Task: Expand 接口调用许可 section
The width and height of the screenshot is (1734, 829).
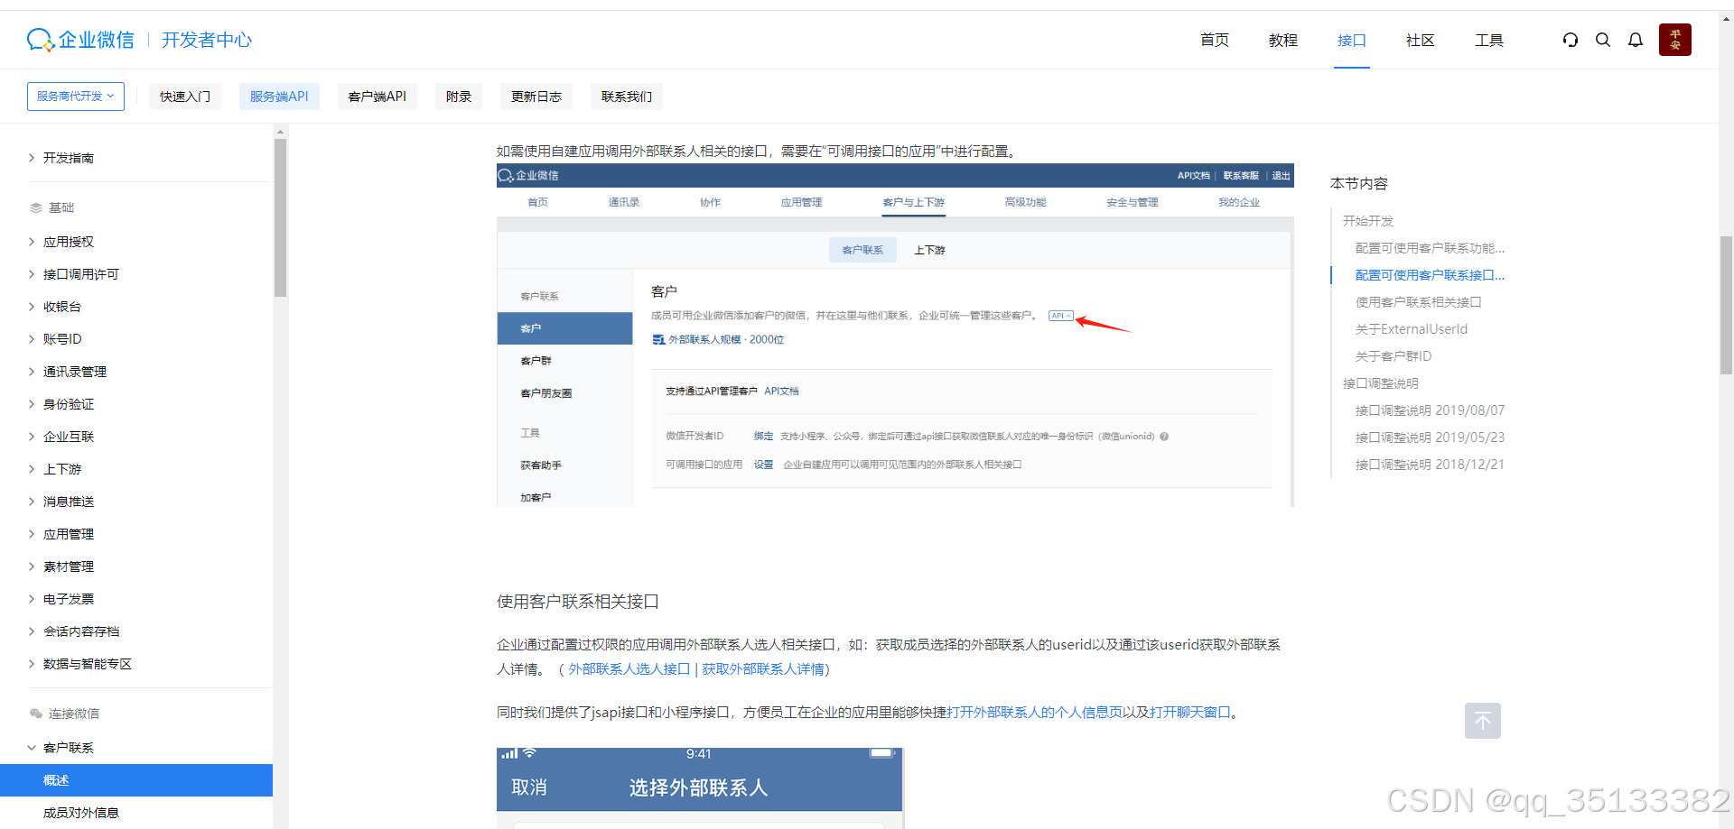Action: (79, 274)
